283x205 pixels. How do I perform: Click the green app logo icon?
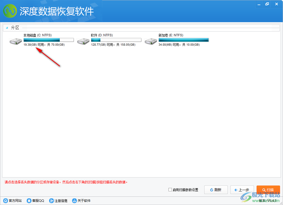click(10, 11)
